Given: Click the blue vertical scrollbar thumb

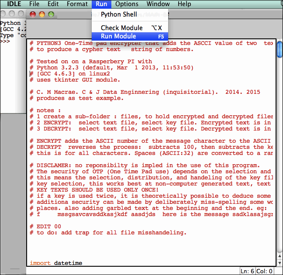Looking at the screenshot, I should click(280, 49).
